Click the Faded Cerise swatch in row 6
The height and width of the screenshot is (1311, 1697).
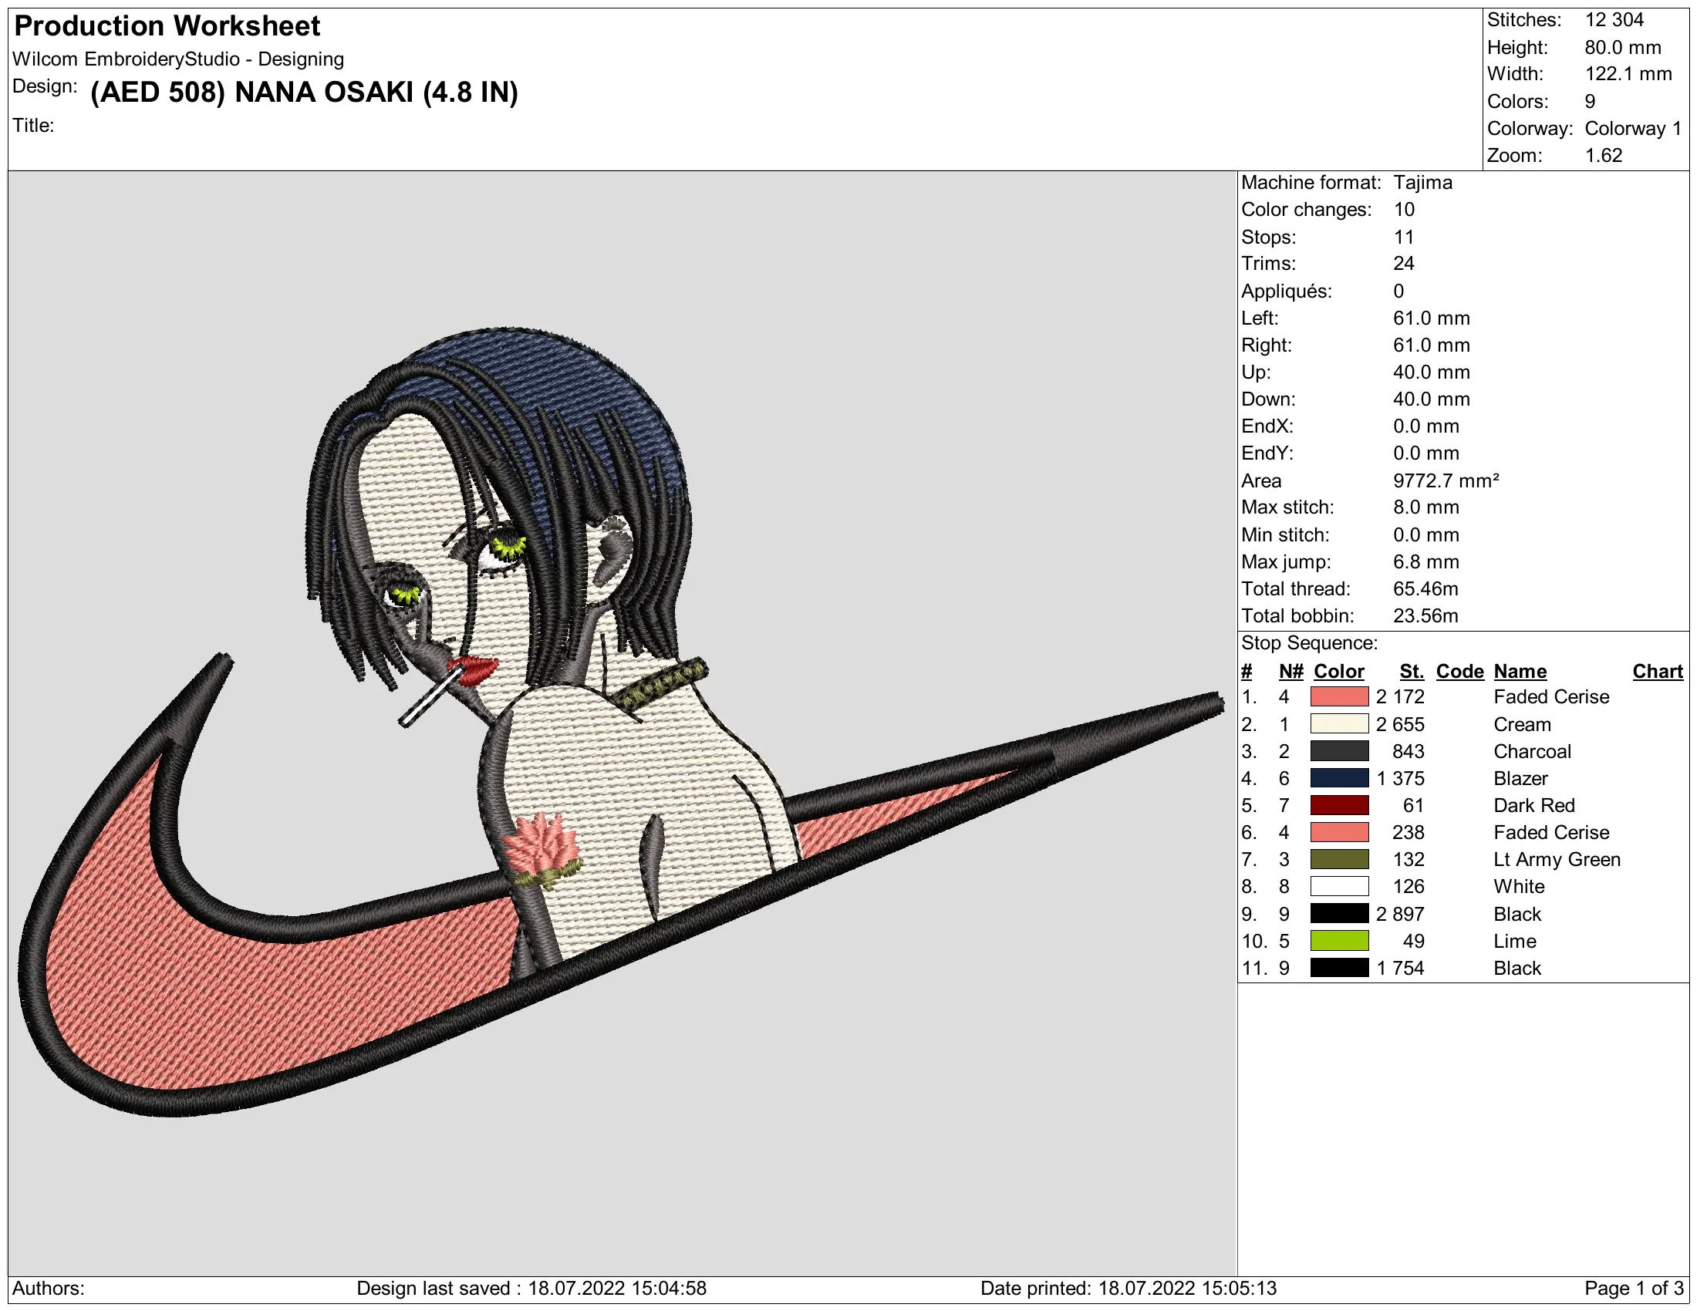tap(1339, 833)
